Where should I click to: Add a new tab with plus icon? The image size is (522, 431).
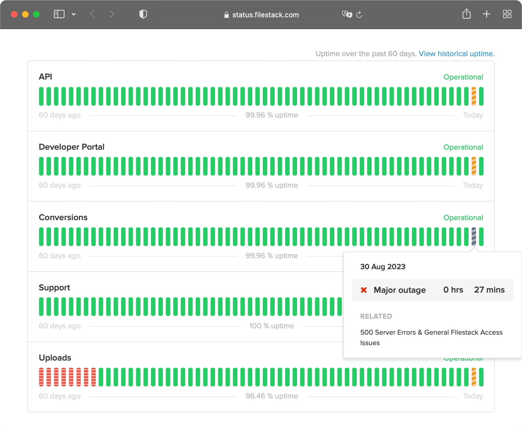click(487, 14)
